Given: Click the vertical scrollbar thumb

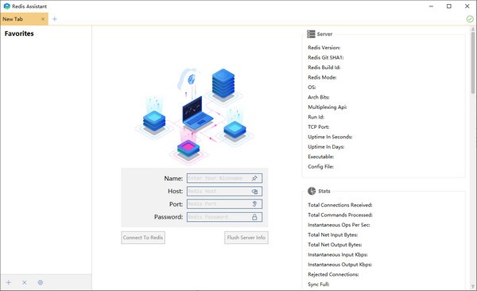Looking at the screenshot, I should click(x=473, y=62).
